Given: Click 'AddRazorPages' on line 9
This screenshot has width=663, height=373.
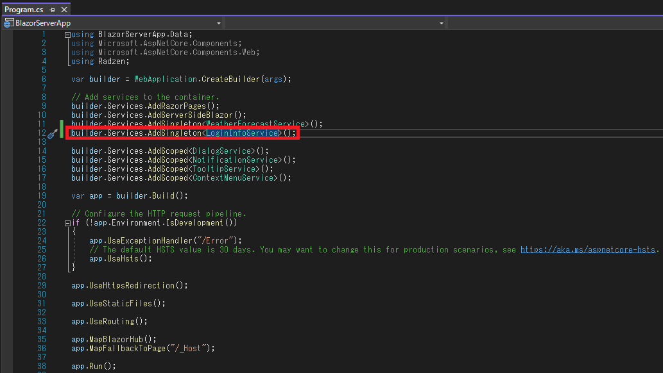Looking at the screenshot, I should click(x=177, y=106).
